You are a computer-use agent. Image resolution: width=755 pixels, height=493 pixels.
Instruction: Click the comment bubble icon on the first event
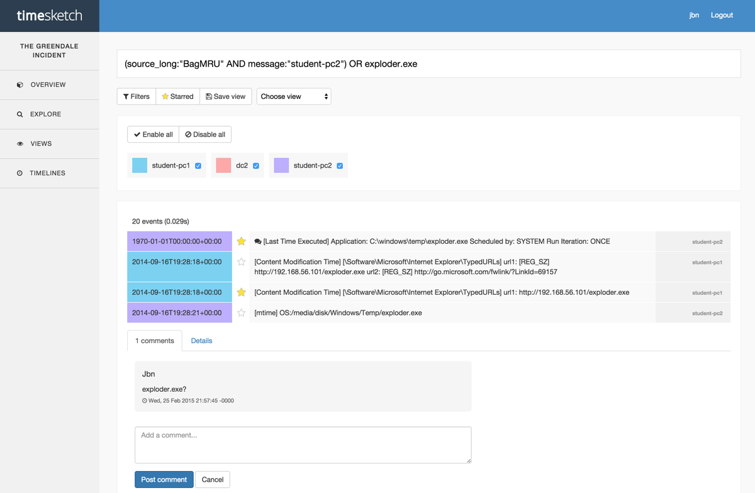click(x=258, y=242)
